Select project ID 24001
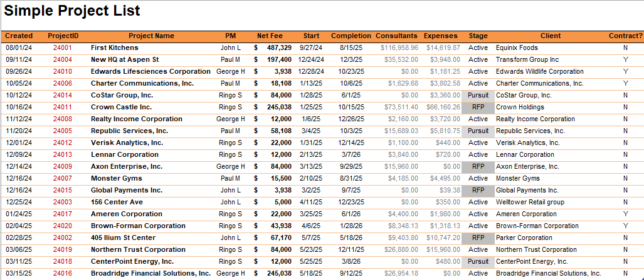This screenshot has height=280, width=644. tap(63, 48)
